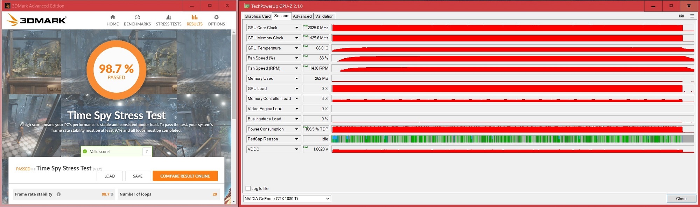Select RESULTS section in 3DMark
Screen dimensions: 700x207
195,20
